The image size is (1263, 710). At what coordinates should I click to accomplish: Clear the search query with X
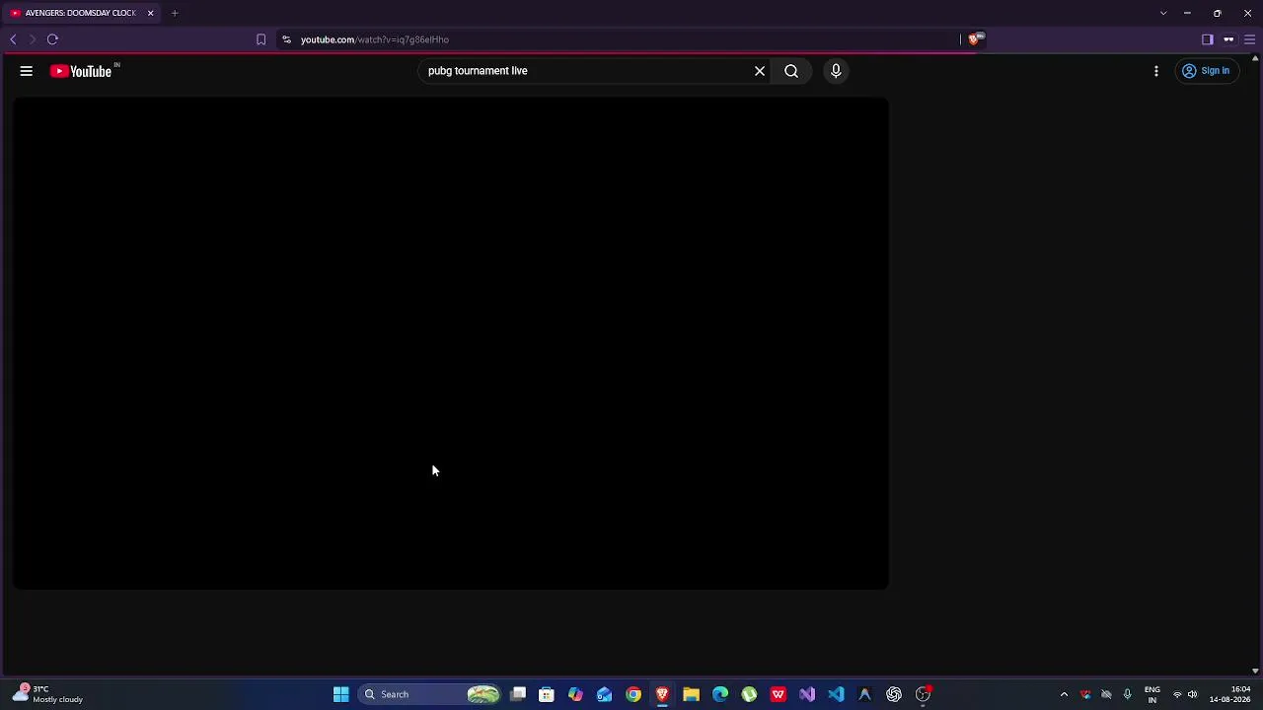pos(760,71)
